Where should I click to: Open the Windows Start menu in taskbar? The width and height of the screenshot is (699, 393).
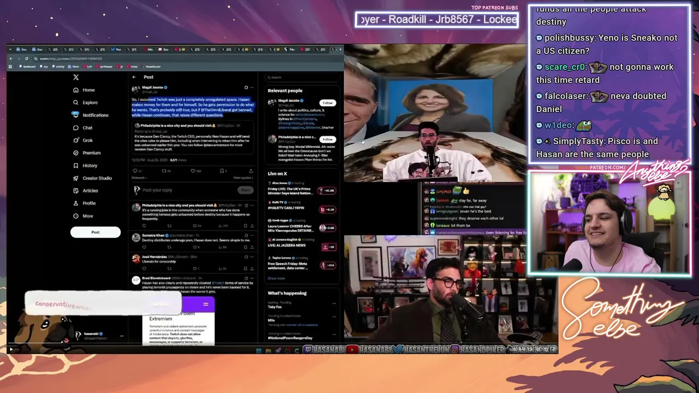(259, 350)
